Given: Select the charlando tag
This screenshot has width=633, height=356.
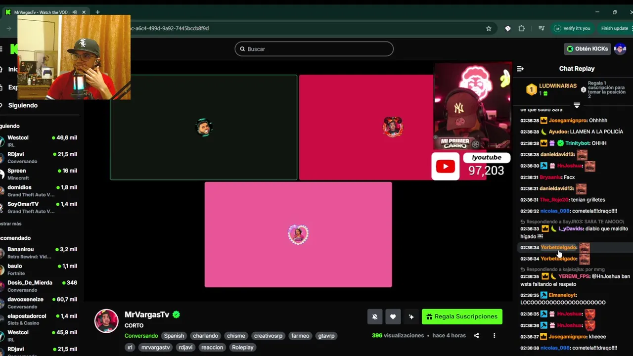Looking at the screenshot, I should 205,336.
